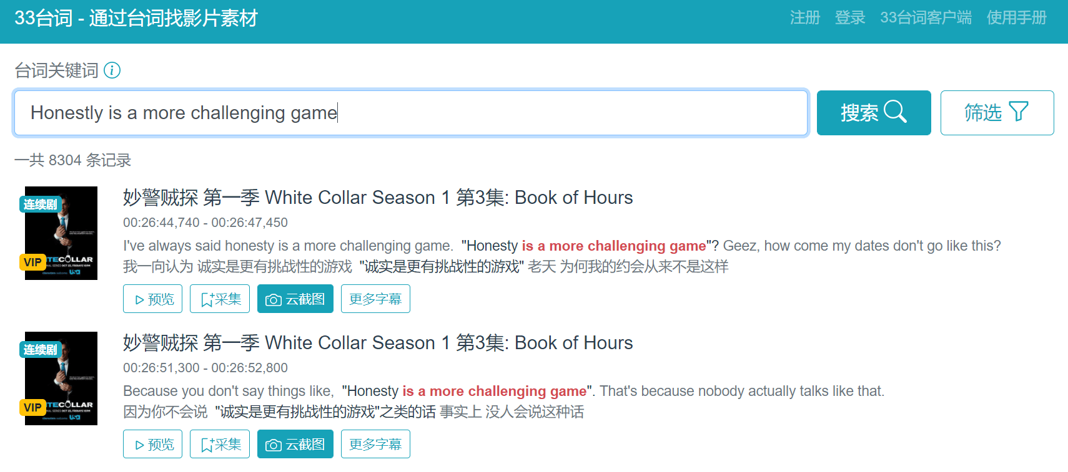Click the timestamp 00:26:44,740 - 00:26:47,450
The image size is (1068, 472).
coord(205,223)
